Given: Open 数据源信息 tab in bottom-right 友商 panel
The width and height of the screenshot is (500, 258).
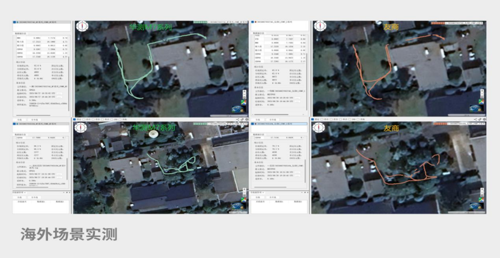Looking at the screenshot, I should (x=258, y=134).
